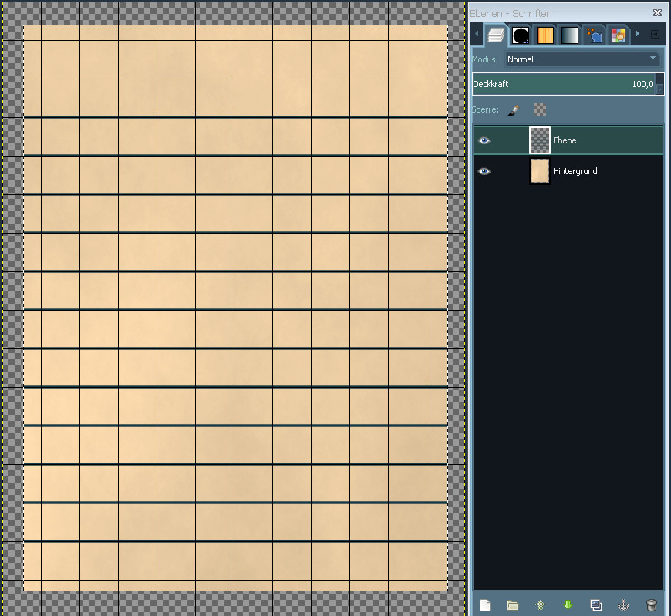Open the dock tab configuration menu button
Image resolution: width=671 pixels, height=616 pixels.
pyautogui.click(x=655, y=35)
